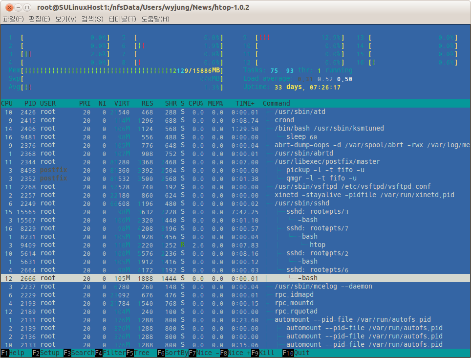Viewport: 471px width, 358px height.
Task: Open the 보기(V) menu
Action: point(66,19)
